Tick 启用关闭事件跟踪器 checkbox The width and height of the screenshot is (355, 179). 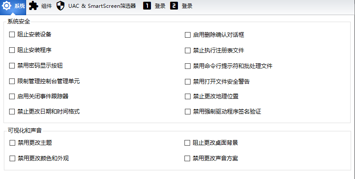tap(12, 96)
